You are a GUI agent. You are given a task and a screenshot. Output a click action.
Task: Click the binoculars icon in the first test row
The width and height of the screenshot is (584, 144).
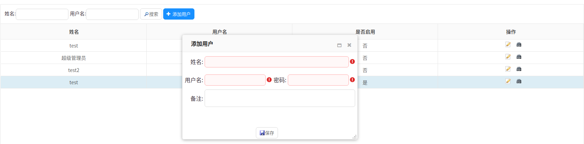tap(519, 44)
